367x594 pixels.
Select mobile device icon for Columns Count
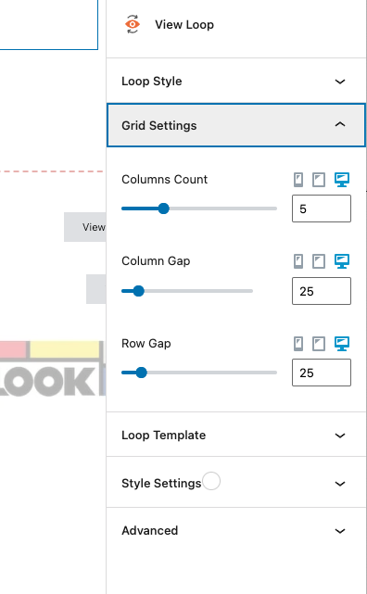[x=298, y=180]
